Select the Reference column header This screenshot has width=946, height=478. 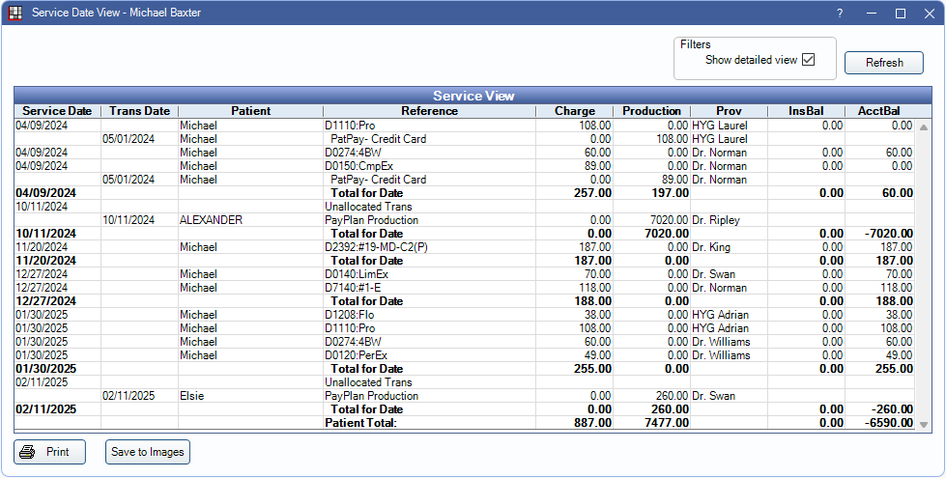(429, 111)
